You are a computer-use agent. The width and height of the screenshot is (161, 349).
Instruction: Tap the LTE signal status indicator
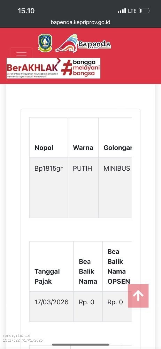(x=127, y=11)
